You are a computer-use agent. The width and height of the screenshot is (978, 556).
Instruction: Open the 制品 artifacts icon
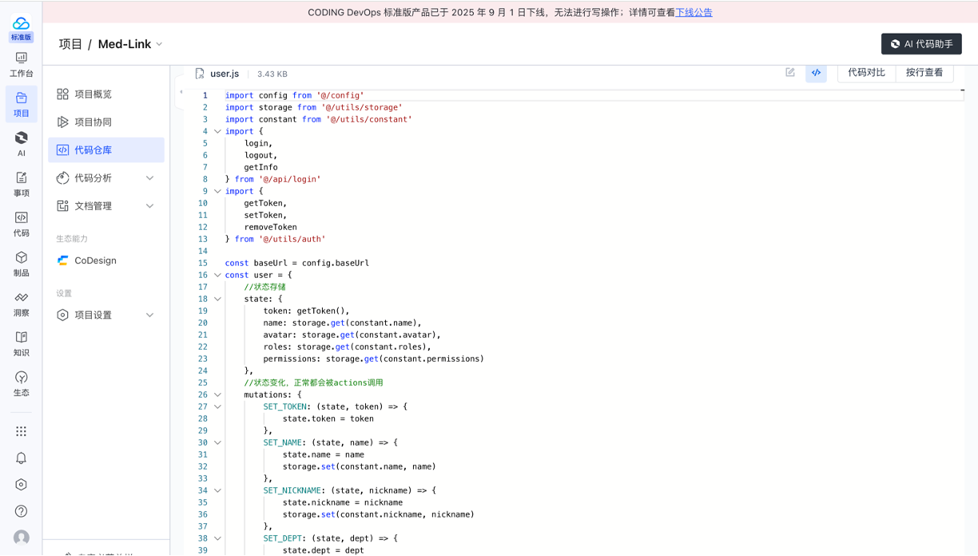tap(22, 264)
